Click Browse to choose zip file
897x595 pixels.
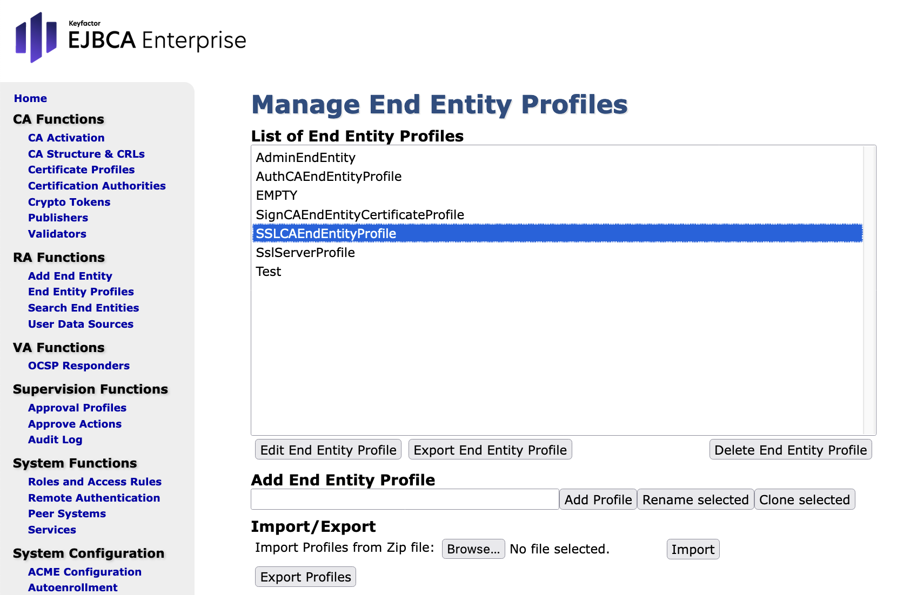(x=473, y=549)
